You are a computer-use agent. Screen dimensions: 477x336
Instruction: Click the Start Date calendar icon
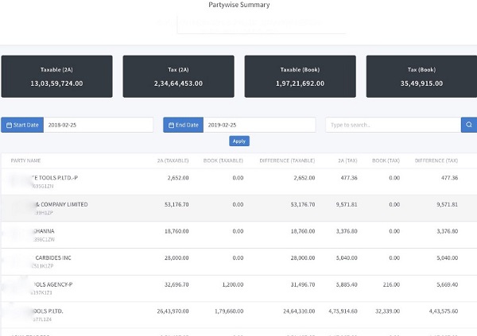(x=10, y=125)
